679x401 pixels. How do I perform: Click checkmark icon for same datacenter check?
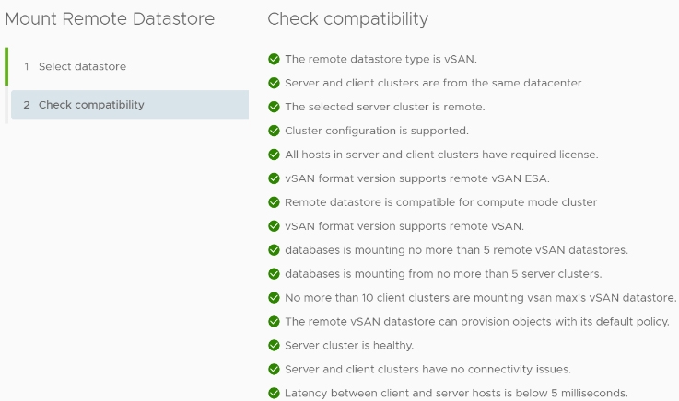tap(274, 83)
